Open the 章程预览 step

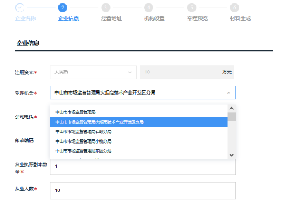(x=197, y=19)
